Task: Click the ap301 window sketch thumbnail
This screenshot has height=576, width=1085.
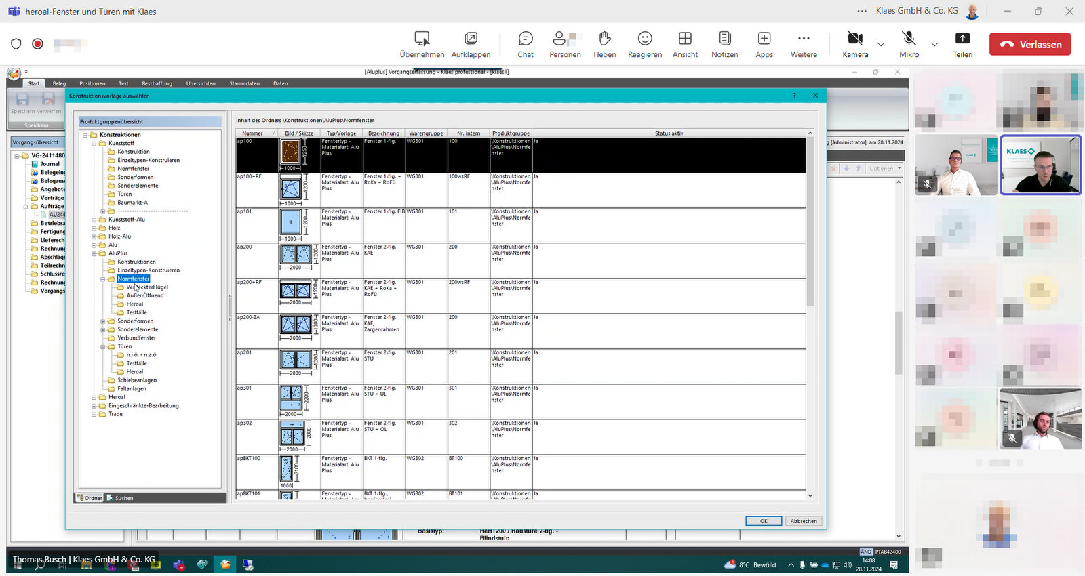Action: (292, 397)
